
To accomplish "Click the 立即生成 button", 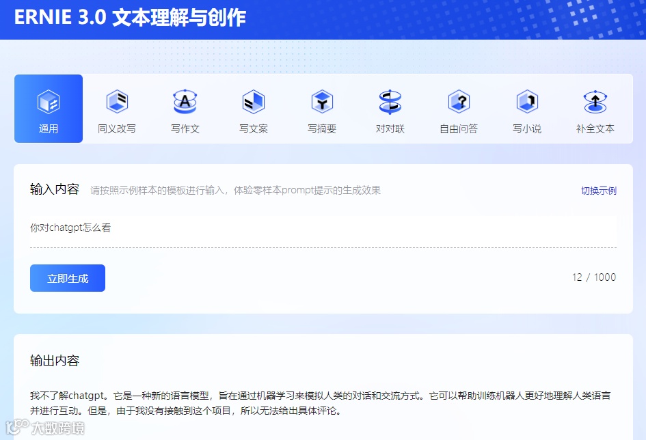I will click(68, 278).
